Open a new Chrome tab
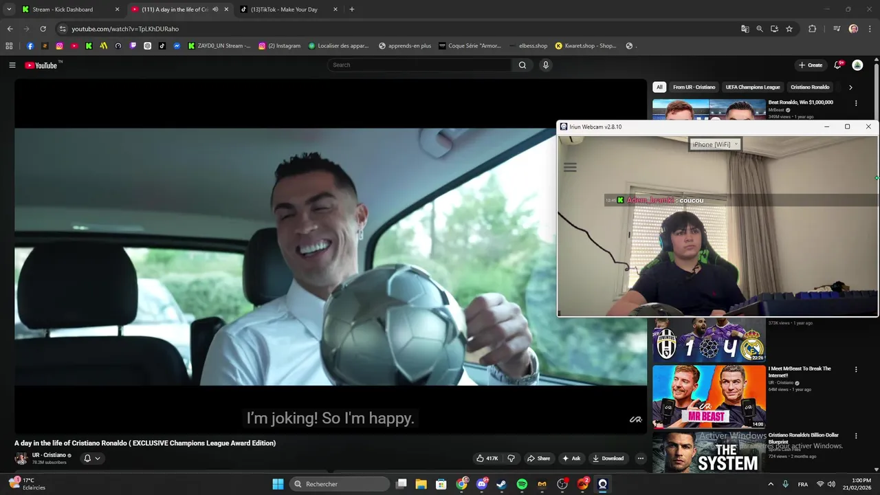The width and height of the screenshot is (880, 495). click(x=352, y=10)
